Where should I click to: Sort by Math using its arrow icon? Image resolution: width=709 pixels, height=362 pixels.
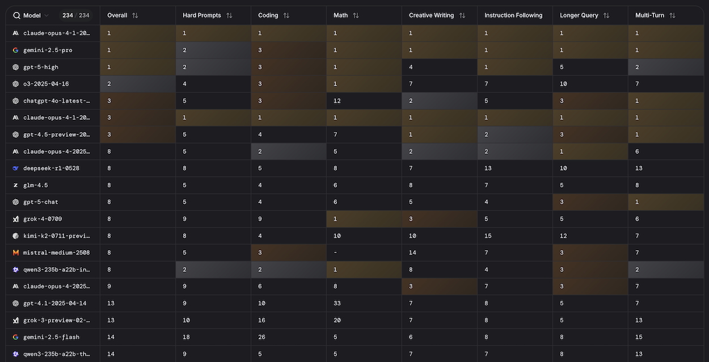[356, 15]
